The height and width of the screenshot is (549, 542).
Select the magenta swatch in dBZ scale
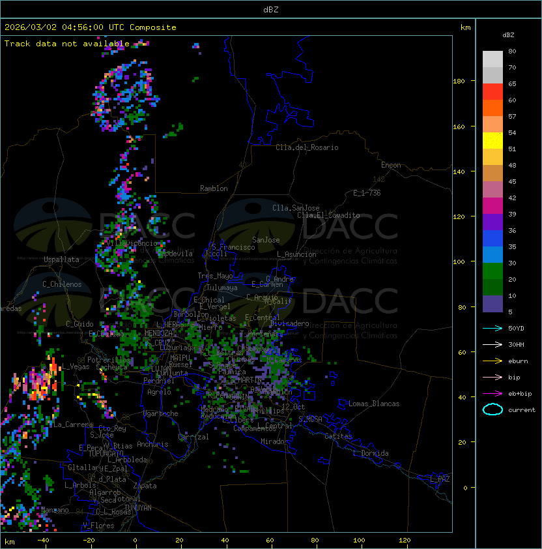pos(492,206)
